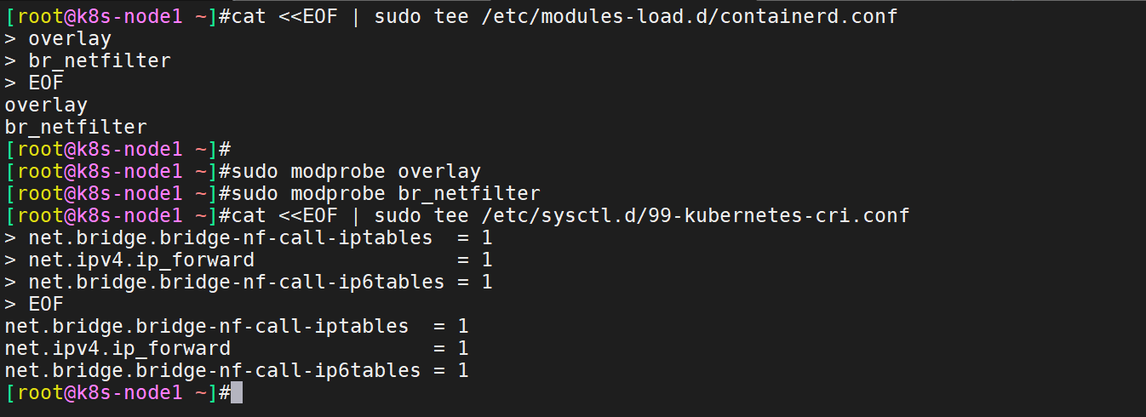
Task: Click the '> net.bridge.bridge-nf-call-iptables' input line
Action: (249, 237)
